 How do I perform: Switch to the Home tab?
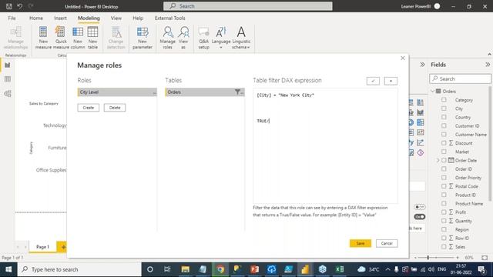point(36,18)
